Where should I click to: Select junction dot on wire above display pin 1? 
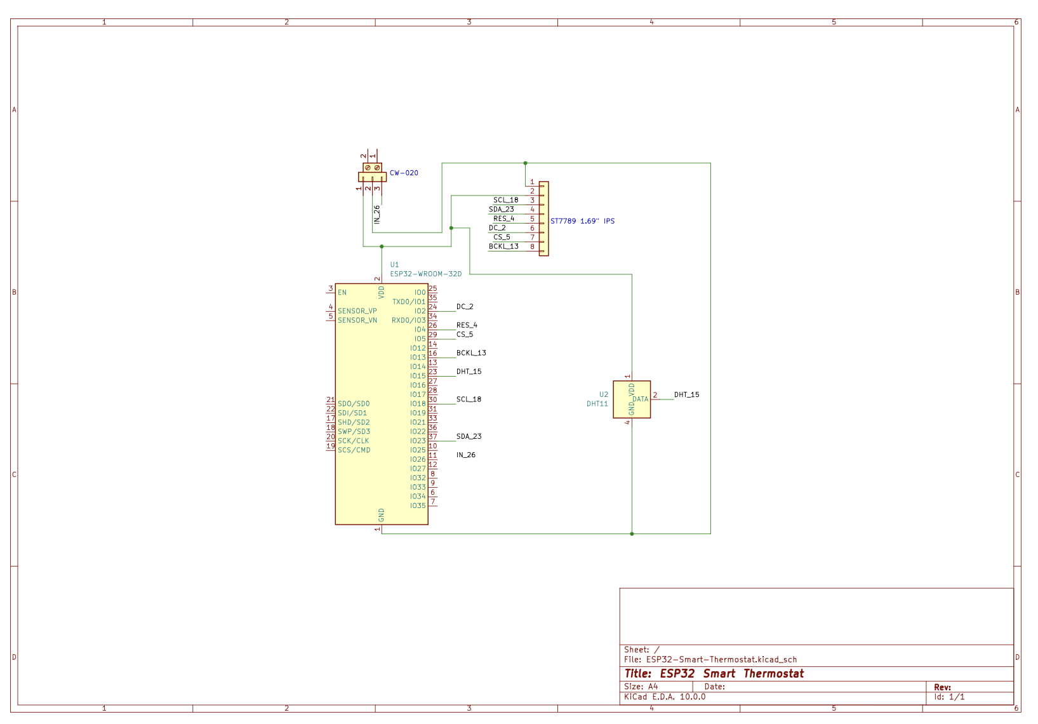[526, 163]
